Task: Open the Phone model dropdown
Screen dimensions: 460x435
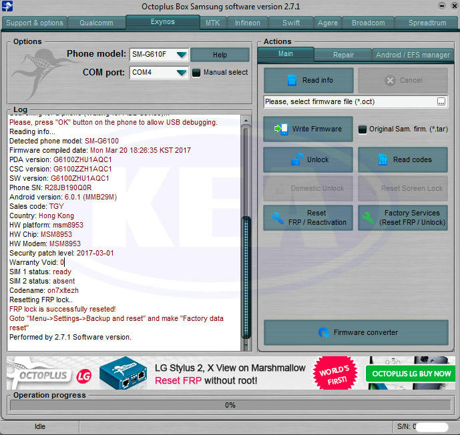Action: click(x=182, y=55)
